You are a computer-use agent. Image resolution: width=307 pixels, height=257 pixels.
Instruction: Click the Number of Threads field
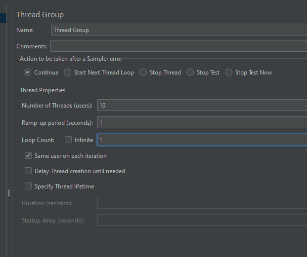pyautogui.click(x=202, y=105)
